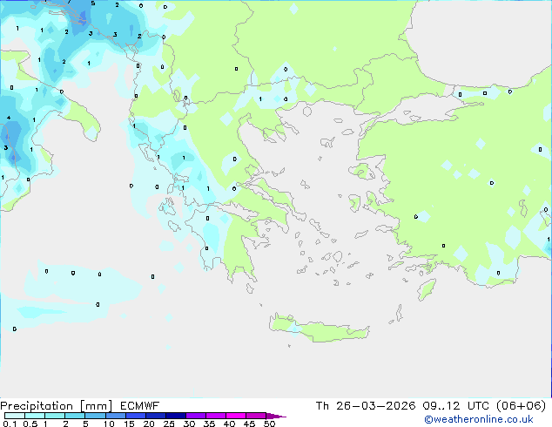
Task: Click the 40–45 mm bright magenta swatch
Action: (x=236, y=416)
